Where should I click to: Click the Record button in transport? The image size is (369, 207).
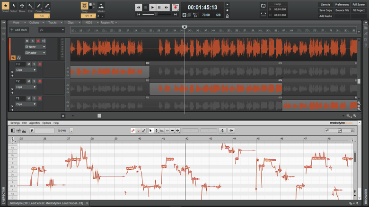[x=176, y=7]
